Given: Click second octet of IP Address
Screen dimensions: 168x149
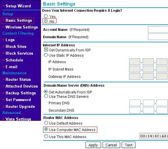Looking at the screenshot, I should tap(148, 62).
